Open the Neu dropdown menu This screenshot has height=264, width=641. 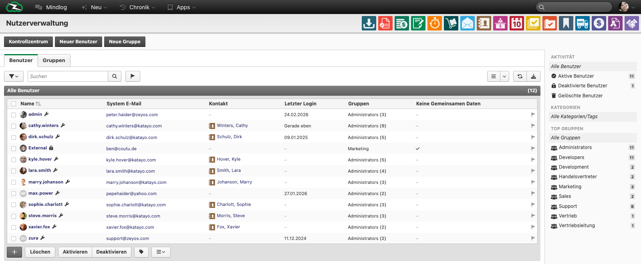pyautogui.click(x=94, y=7)
